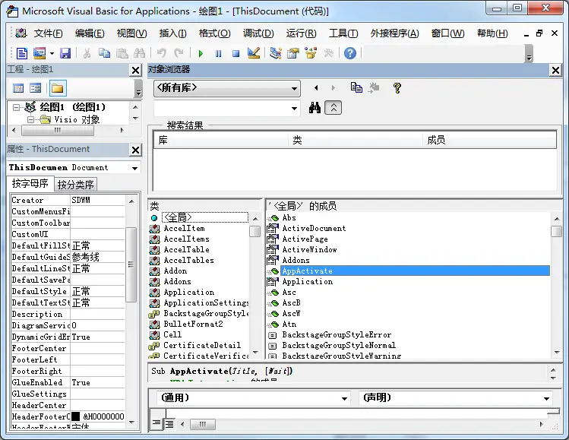Click the Insert UserForm toolbar icon
569x440 pixels.
point(40,53)
